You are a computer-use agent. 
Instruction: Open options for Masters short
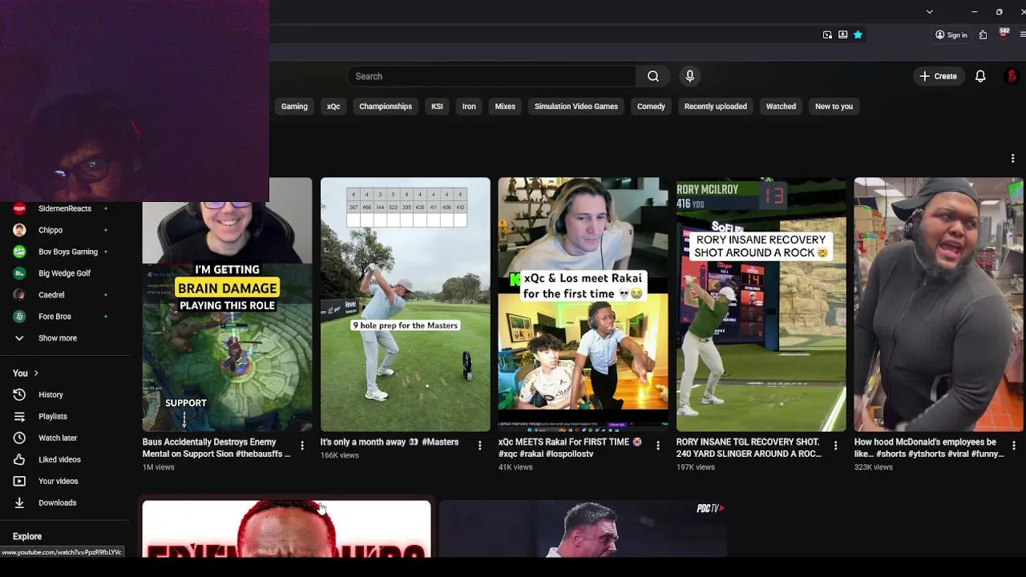click(480, 446)
